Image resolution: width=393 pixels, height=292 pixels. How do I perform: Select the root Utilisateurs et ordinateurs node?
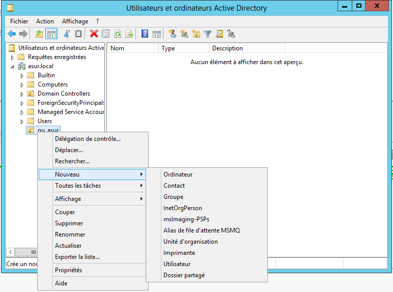click(x=61, y=48)
